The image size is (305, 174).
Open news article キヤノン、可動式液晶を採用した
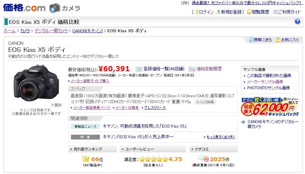point(144,126)
